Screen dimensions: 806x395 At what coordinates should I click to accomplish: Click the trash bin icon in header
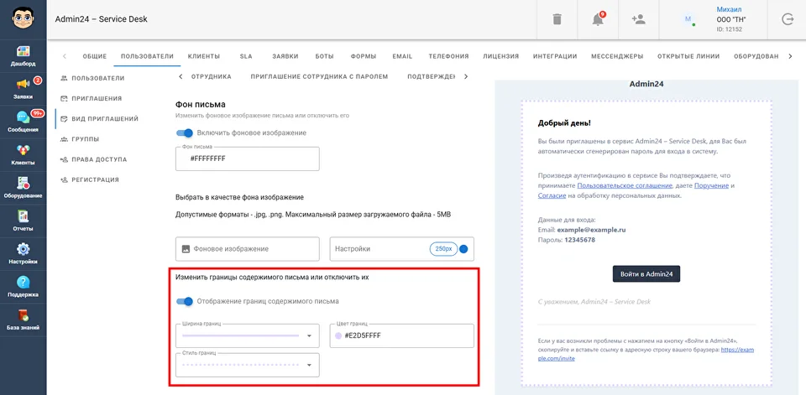pyautogui.click(x=557, y=19)
